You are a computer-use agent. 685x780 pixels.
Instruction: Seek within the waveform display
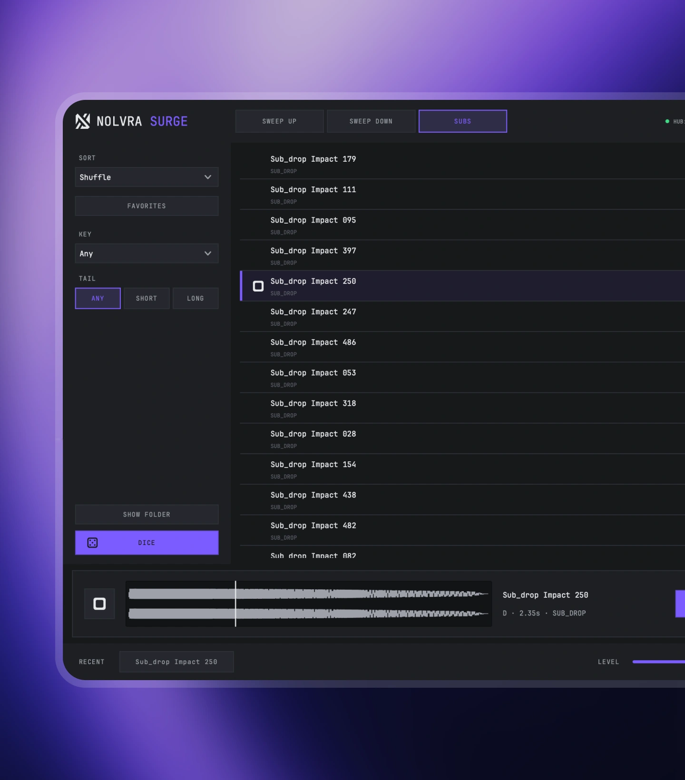(309, 604)
